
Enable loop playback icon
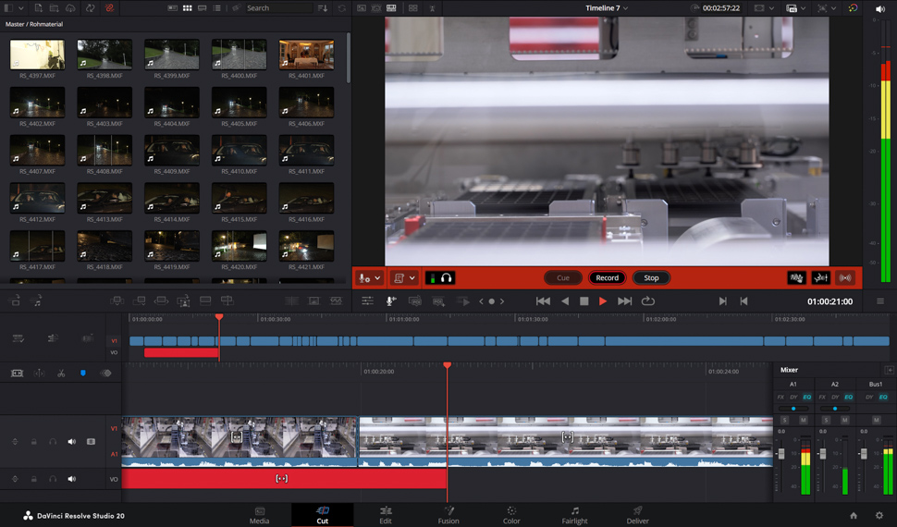pyautogui.click(x=648, y=301)
